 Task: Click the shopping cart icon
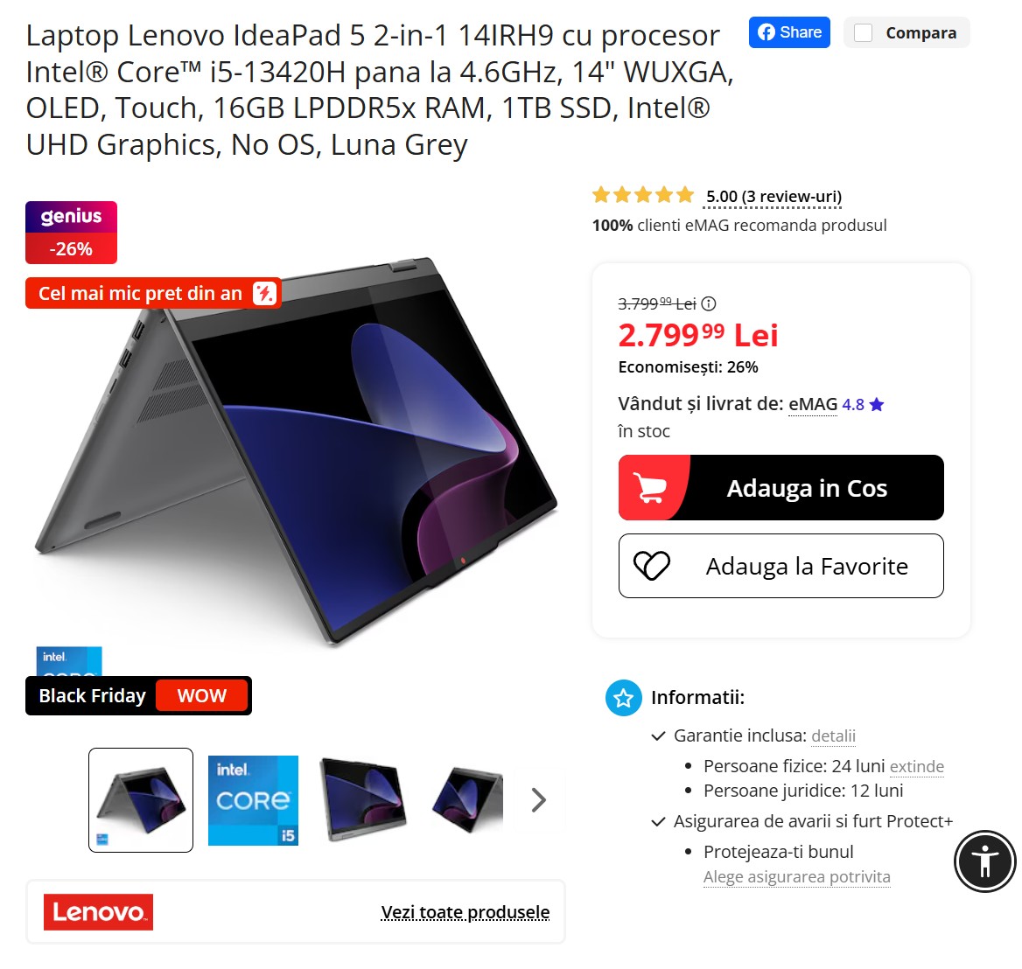click(650, 488)
